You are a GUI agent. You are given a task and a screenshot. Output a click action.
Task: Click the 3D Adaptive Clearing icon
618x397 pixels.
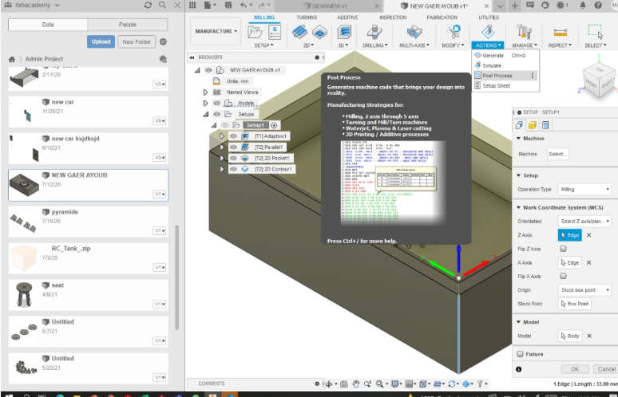344,32
